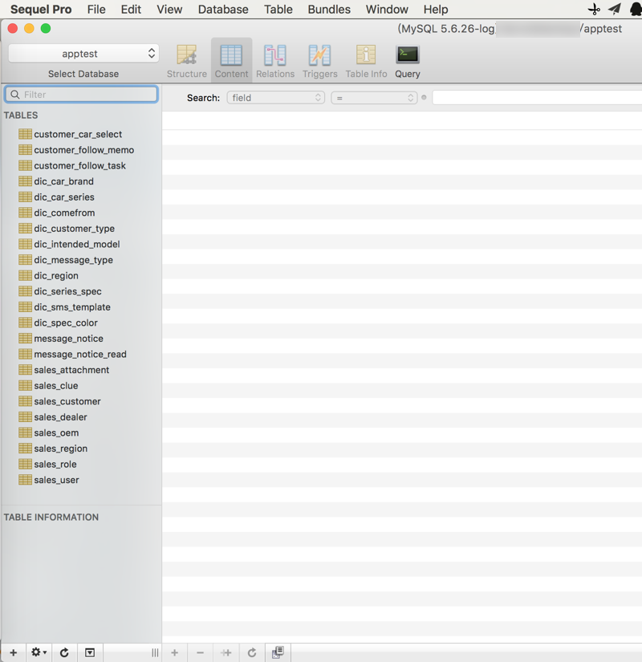Screen dimensions: 642x662
Task: Open the File menu
Action: point(96,10)
